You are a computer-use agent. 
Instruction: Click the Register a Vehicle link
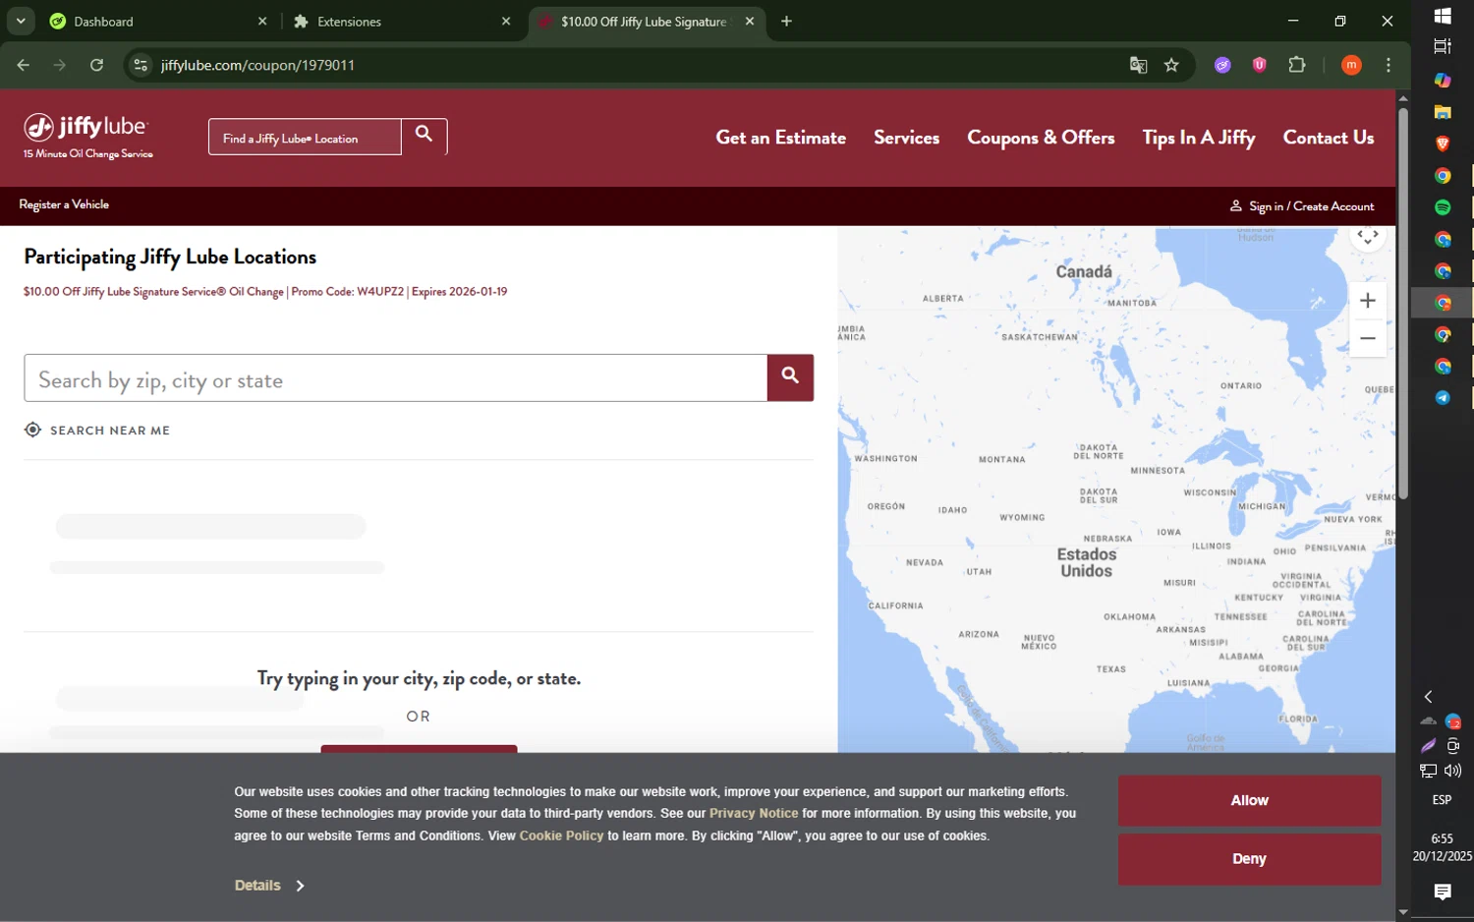[x=64, y=204]
